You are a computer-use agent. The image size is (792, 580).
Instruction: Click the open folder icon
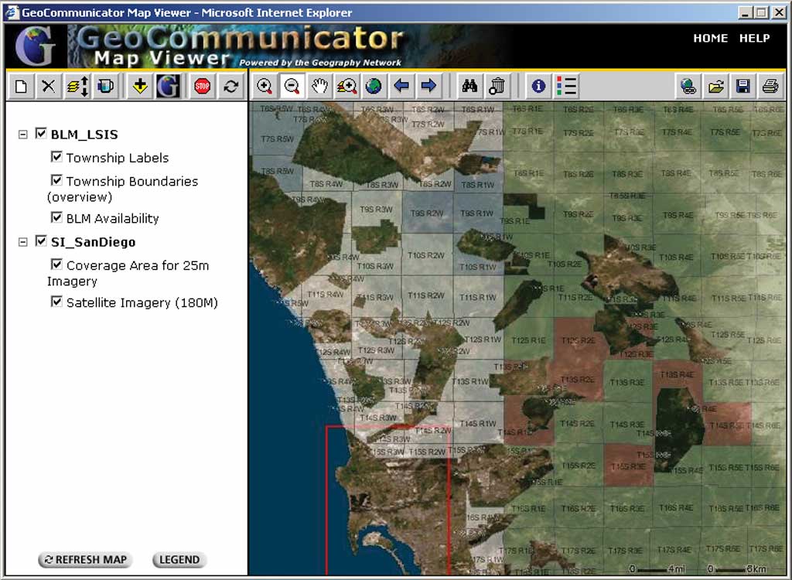coord(715,87)
